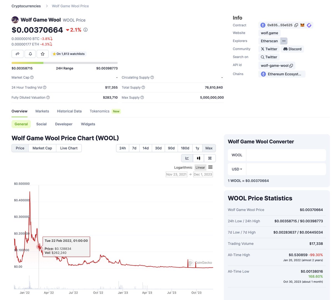
Task: Set chart range to Max
Action: [x=209, y=148]
